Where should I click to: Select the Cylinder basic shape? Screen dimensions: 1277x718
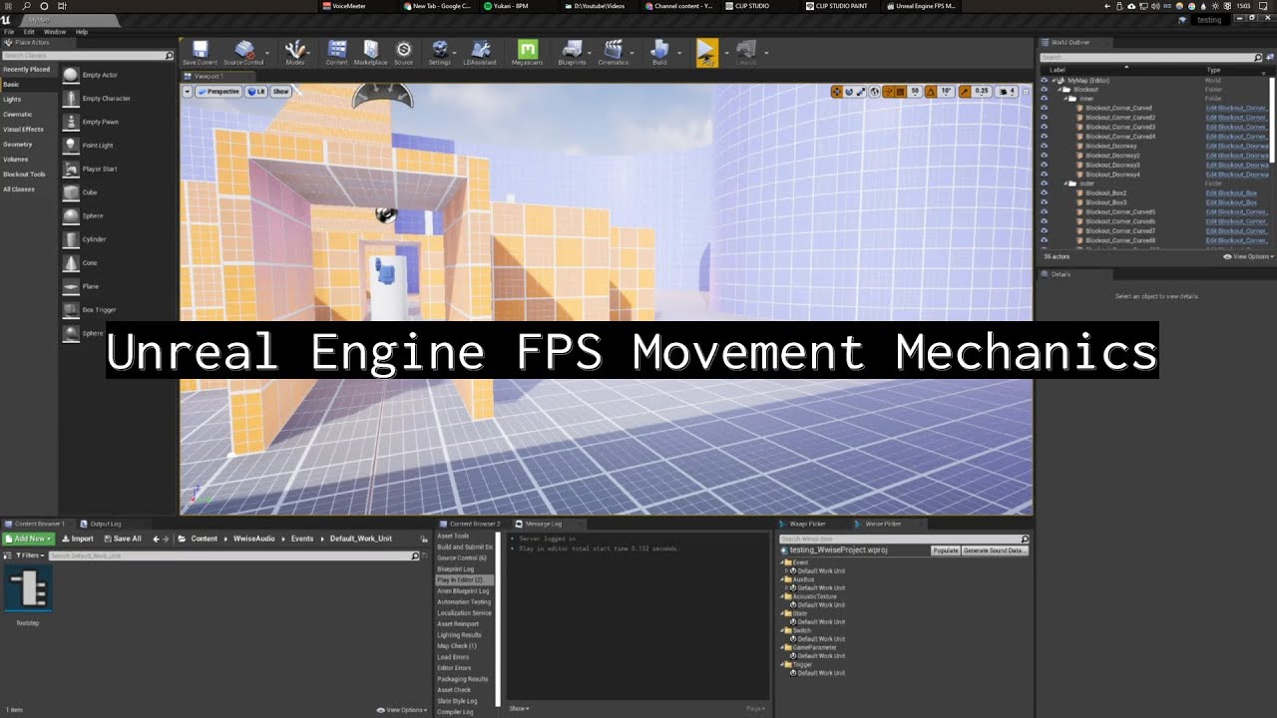tap(94, 239)
